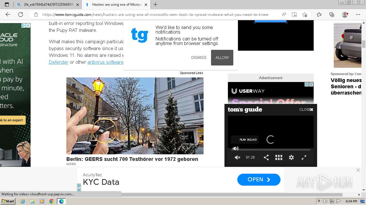Allow tom's guide notifications
366x205 pixels.
(222, 58)
